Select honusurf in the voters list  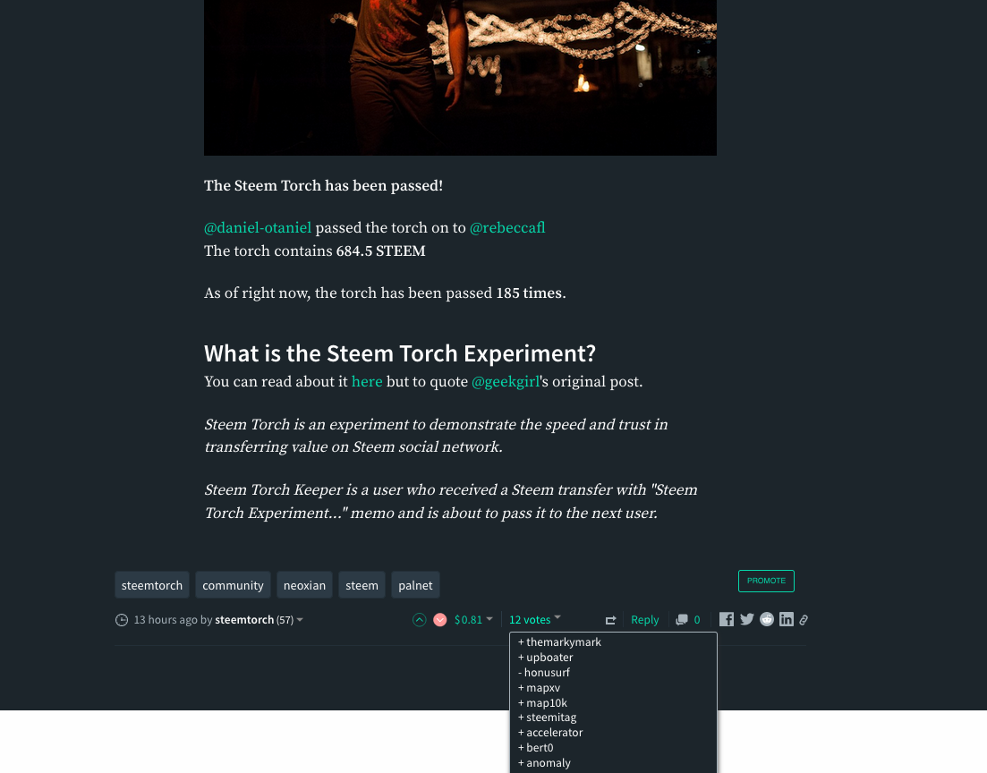point(544,672)
